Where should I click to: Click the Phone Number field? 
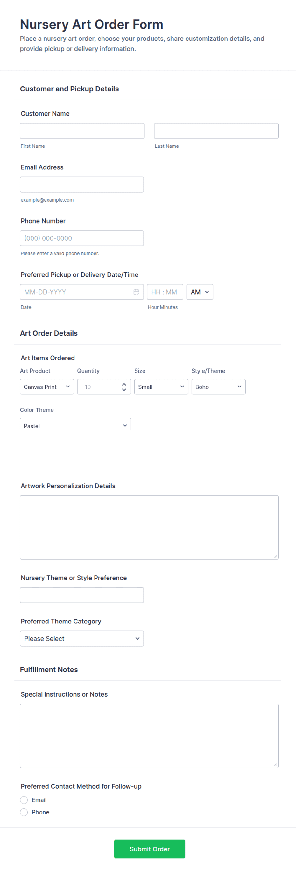pyautogui.click(x=82, y=238)
